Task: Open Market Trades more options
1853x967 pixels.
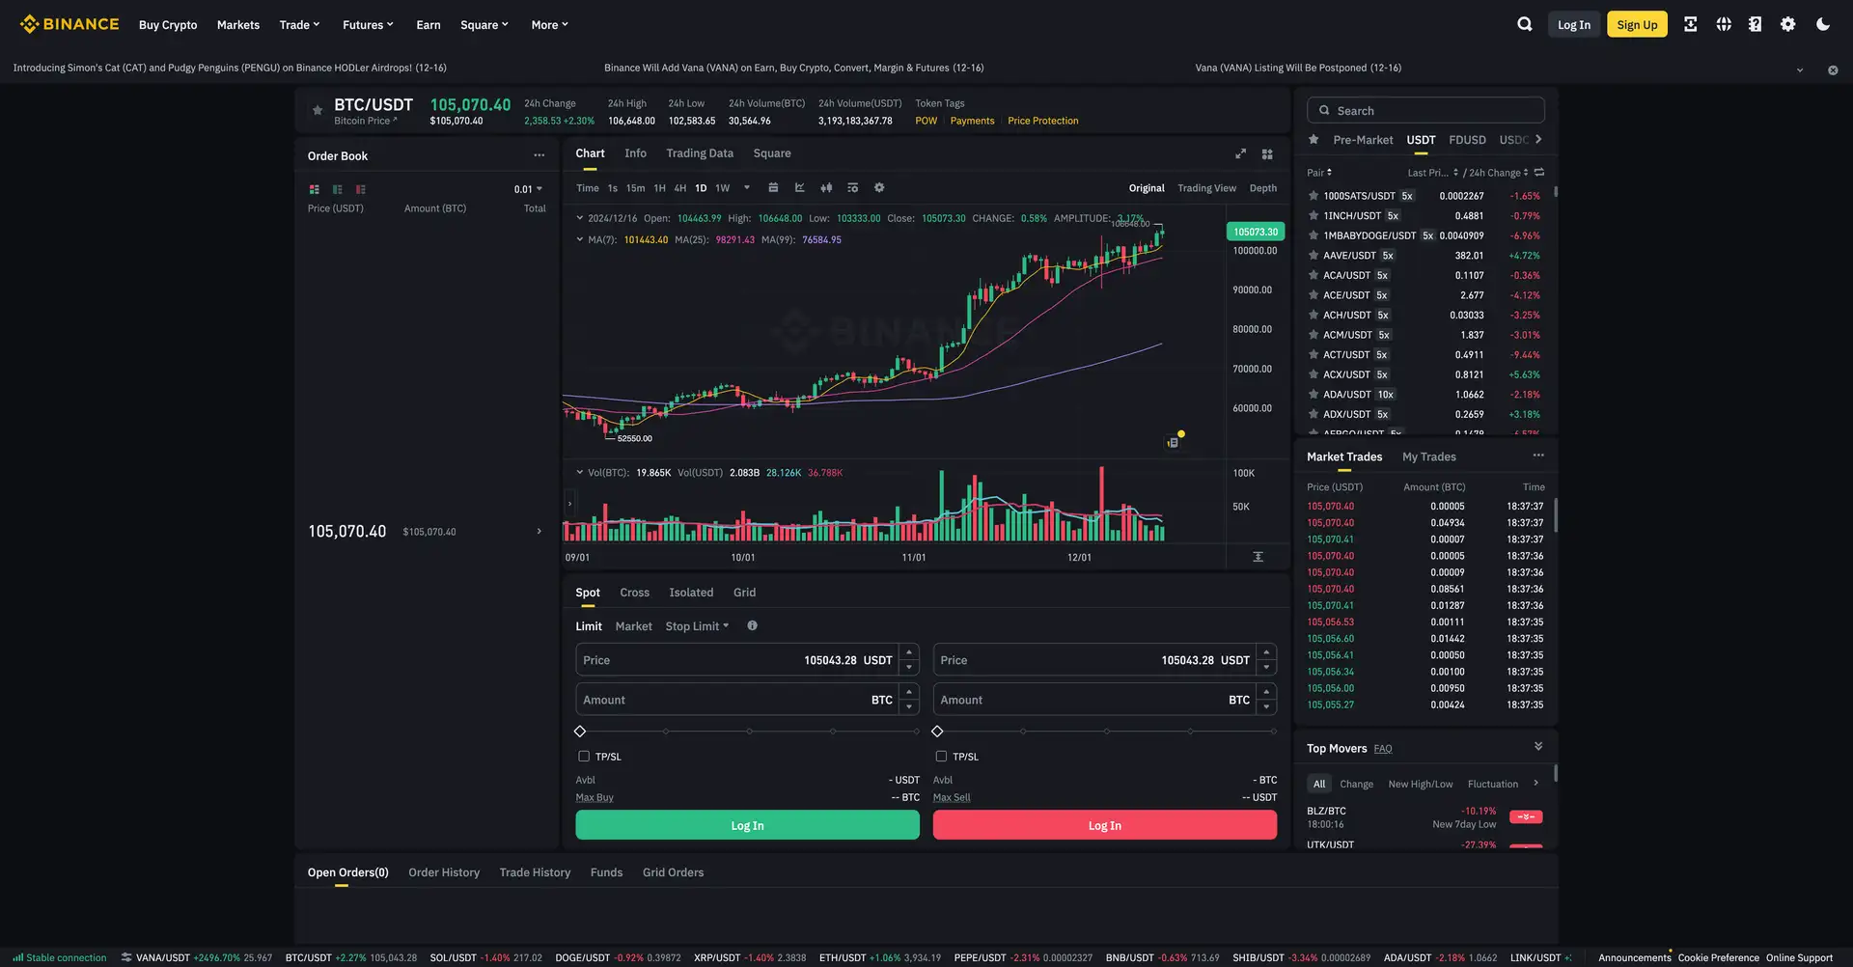Action: (1538, 456)
